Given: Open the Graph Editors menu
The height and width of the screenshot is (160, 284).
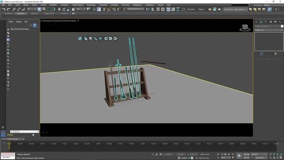Looking at the screenshot, I should click(x=78, y=5).
